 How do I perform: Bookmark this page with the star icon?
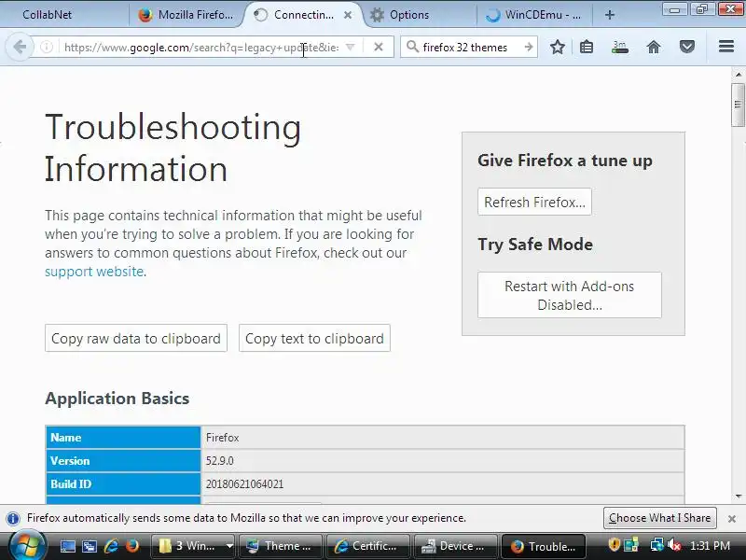(x=557, y=48)
